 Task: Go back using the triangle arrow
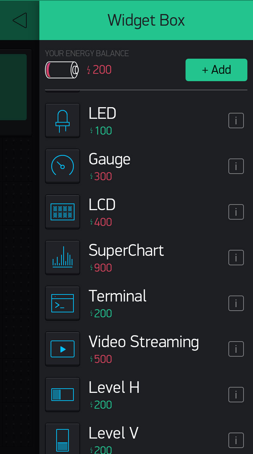(20, 20)
